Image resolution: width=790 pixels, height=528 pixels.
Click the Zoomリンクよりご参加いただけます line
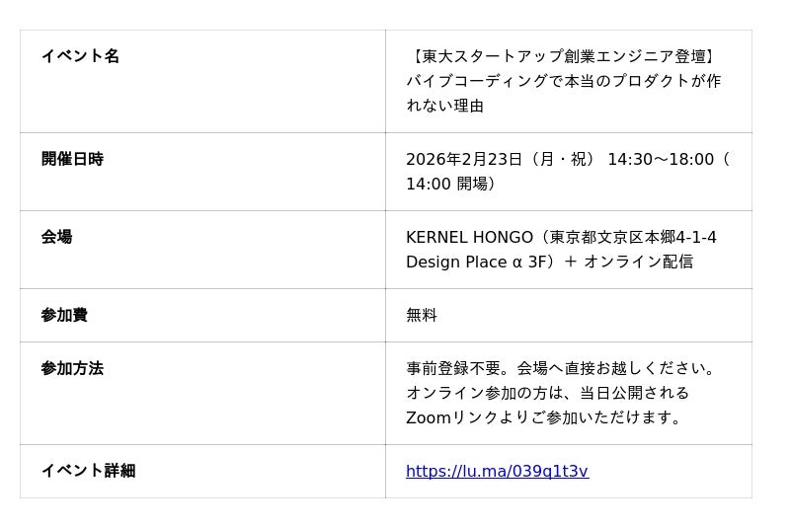tap(545, 417)
